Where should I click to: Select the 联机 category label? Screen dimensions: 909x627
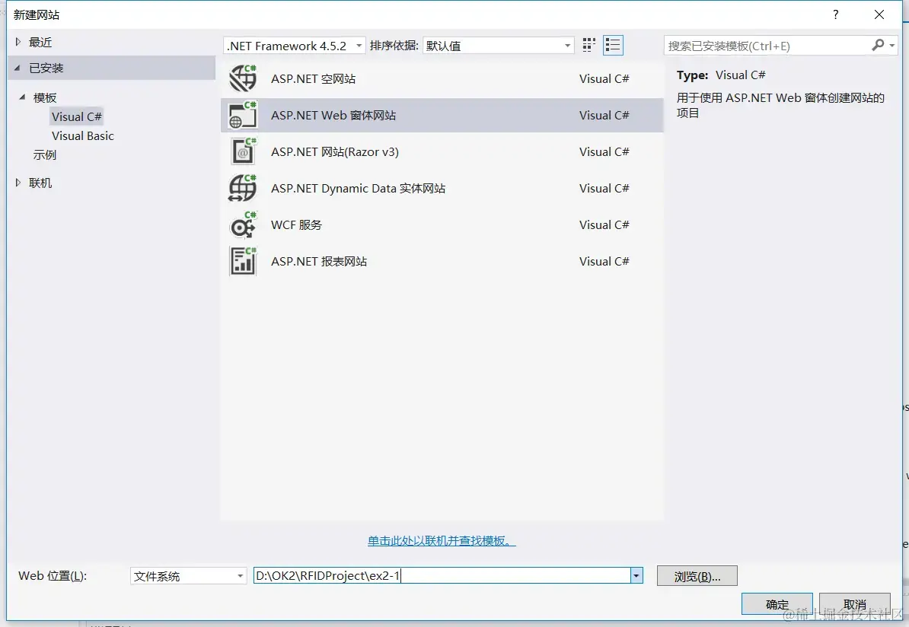(40, 183)
